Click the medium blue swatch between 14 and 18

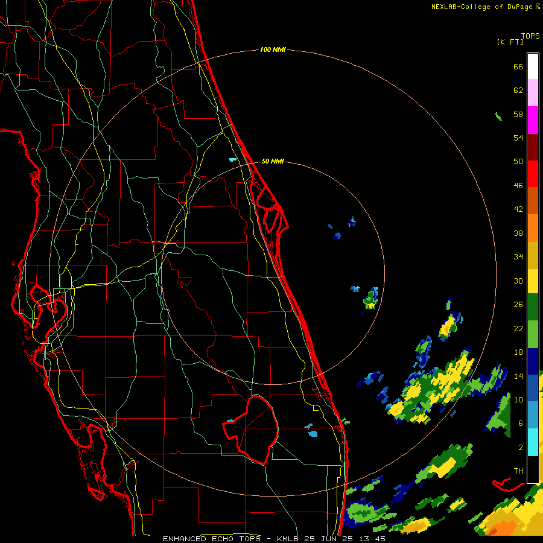(533, 388)
